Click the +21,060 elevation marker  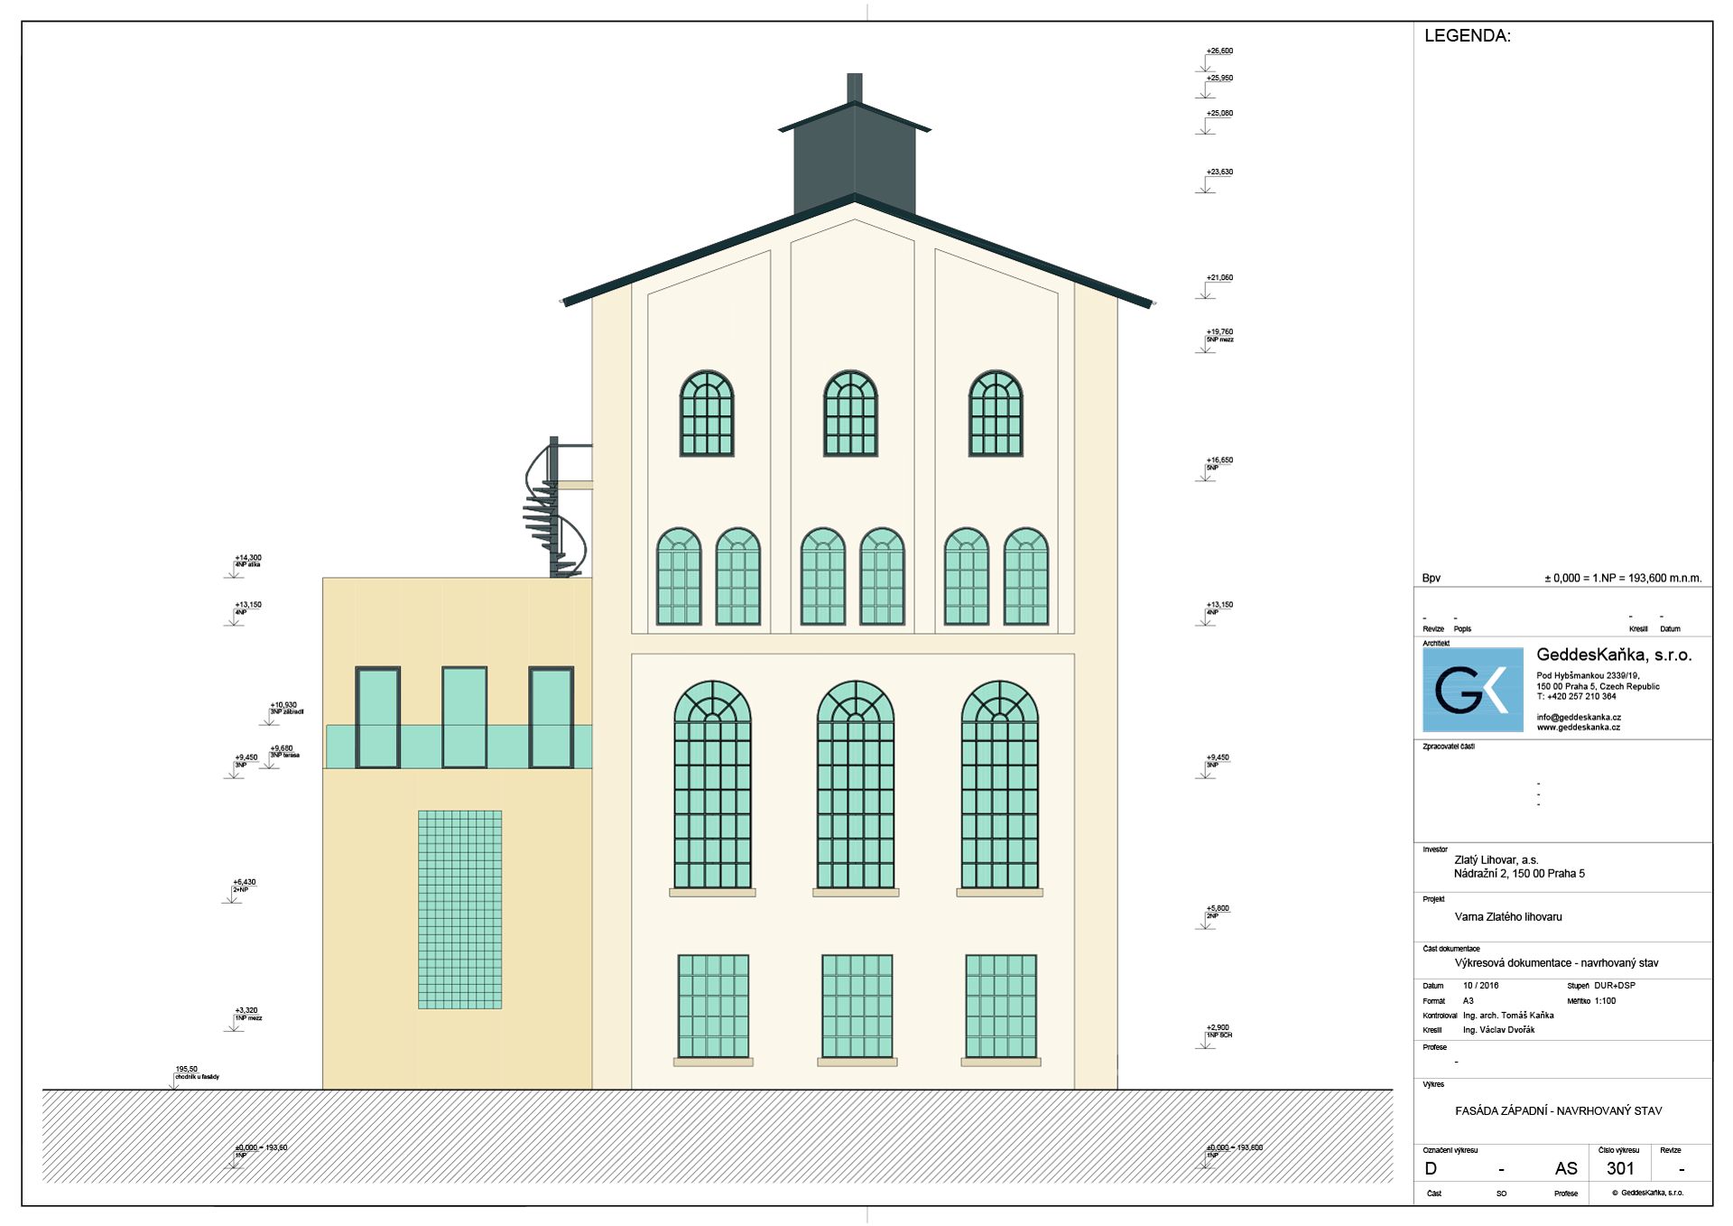click(1219, 278)
